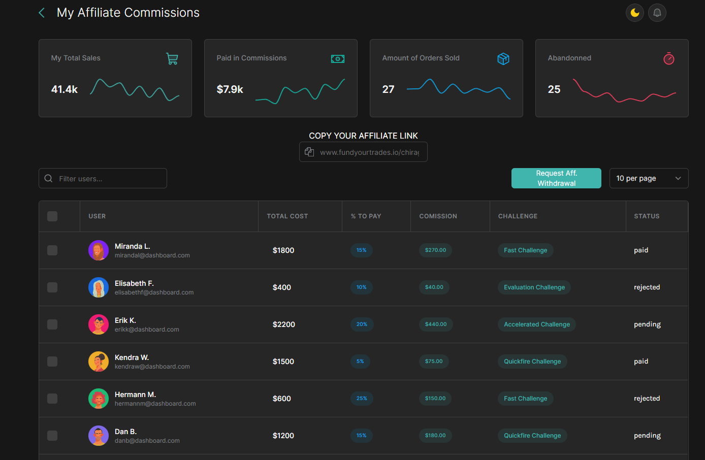
Task: Click the search magnifier icon in filter box
Action: click(49, 178)
